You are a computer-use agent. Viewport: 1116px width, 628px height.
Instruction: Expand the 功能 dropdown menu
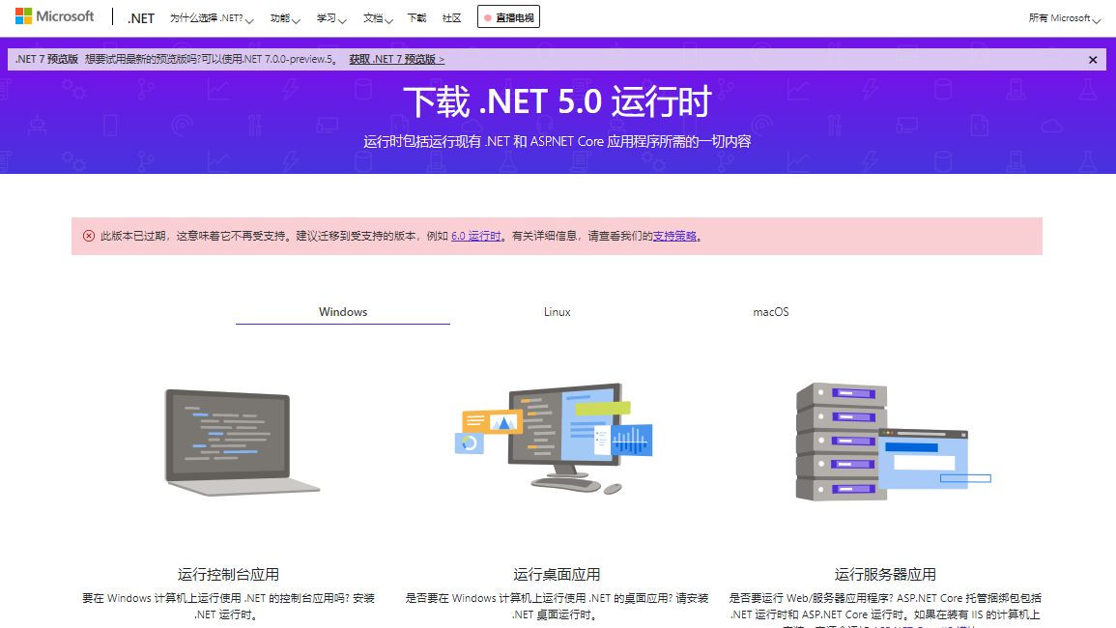point(285,18)
